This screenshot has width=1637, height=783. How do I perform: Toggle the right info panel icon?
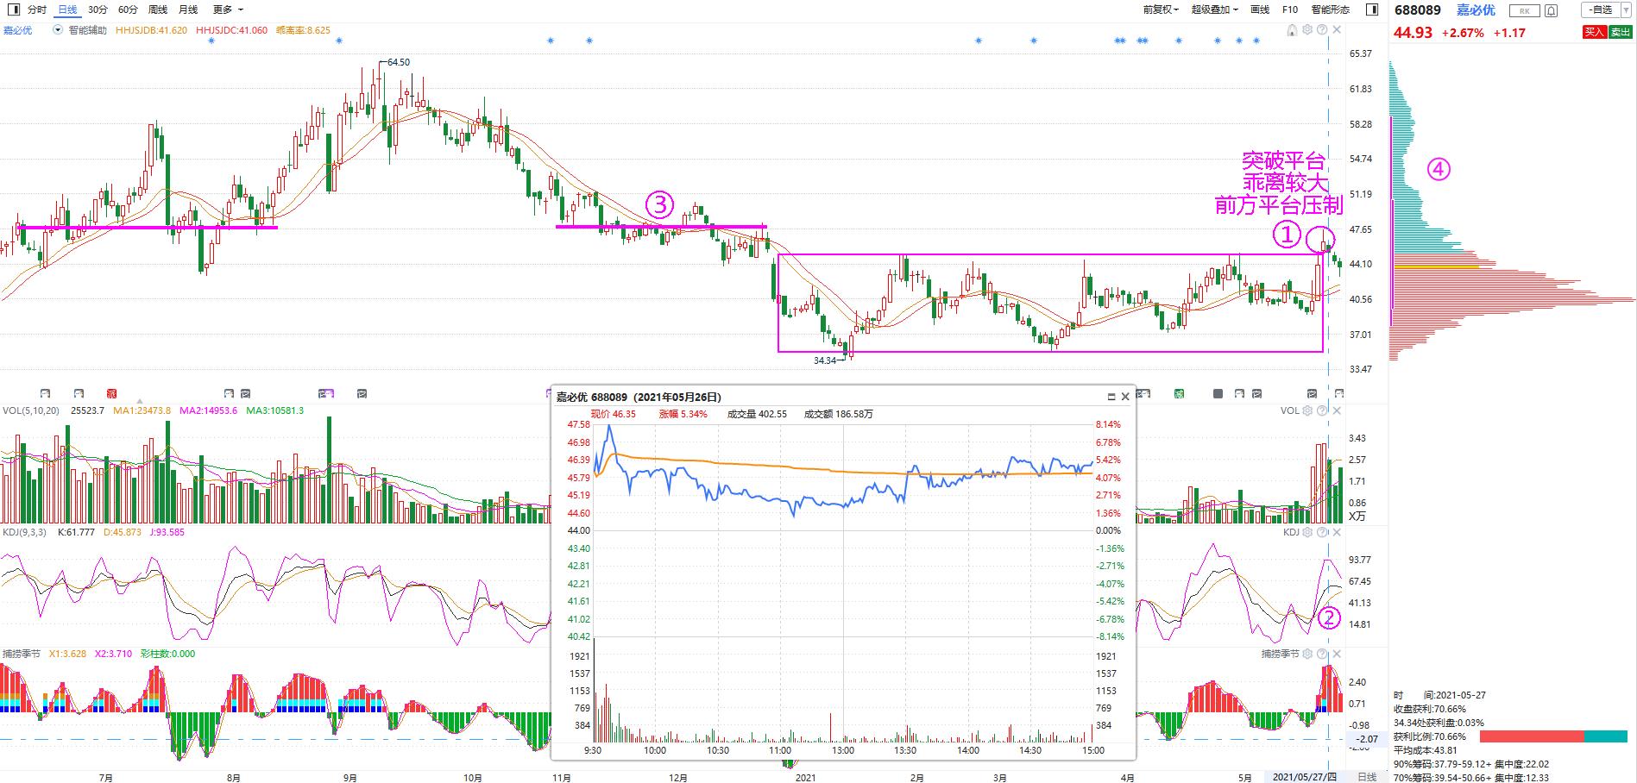(1372, 9)
